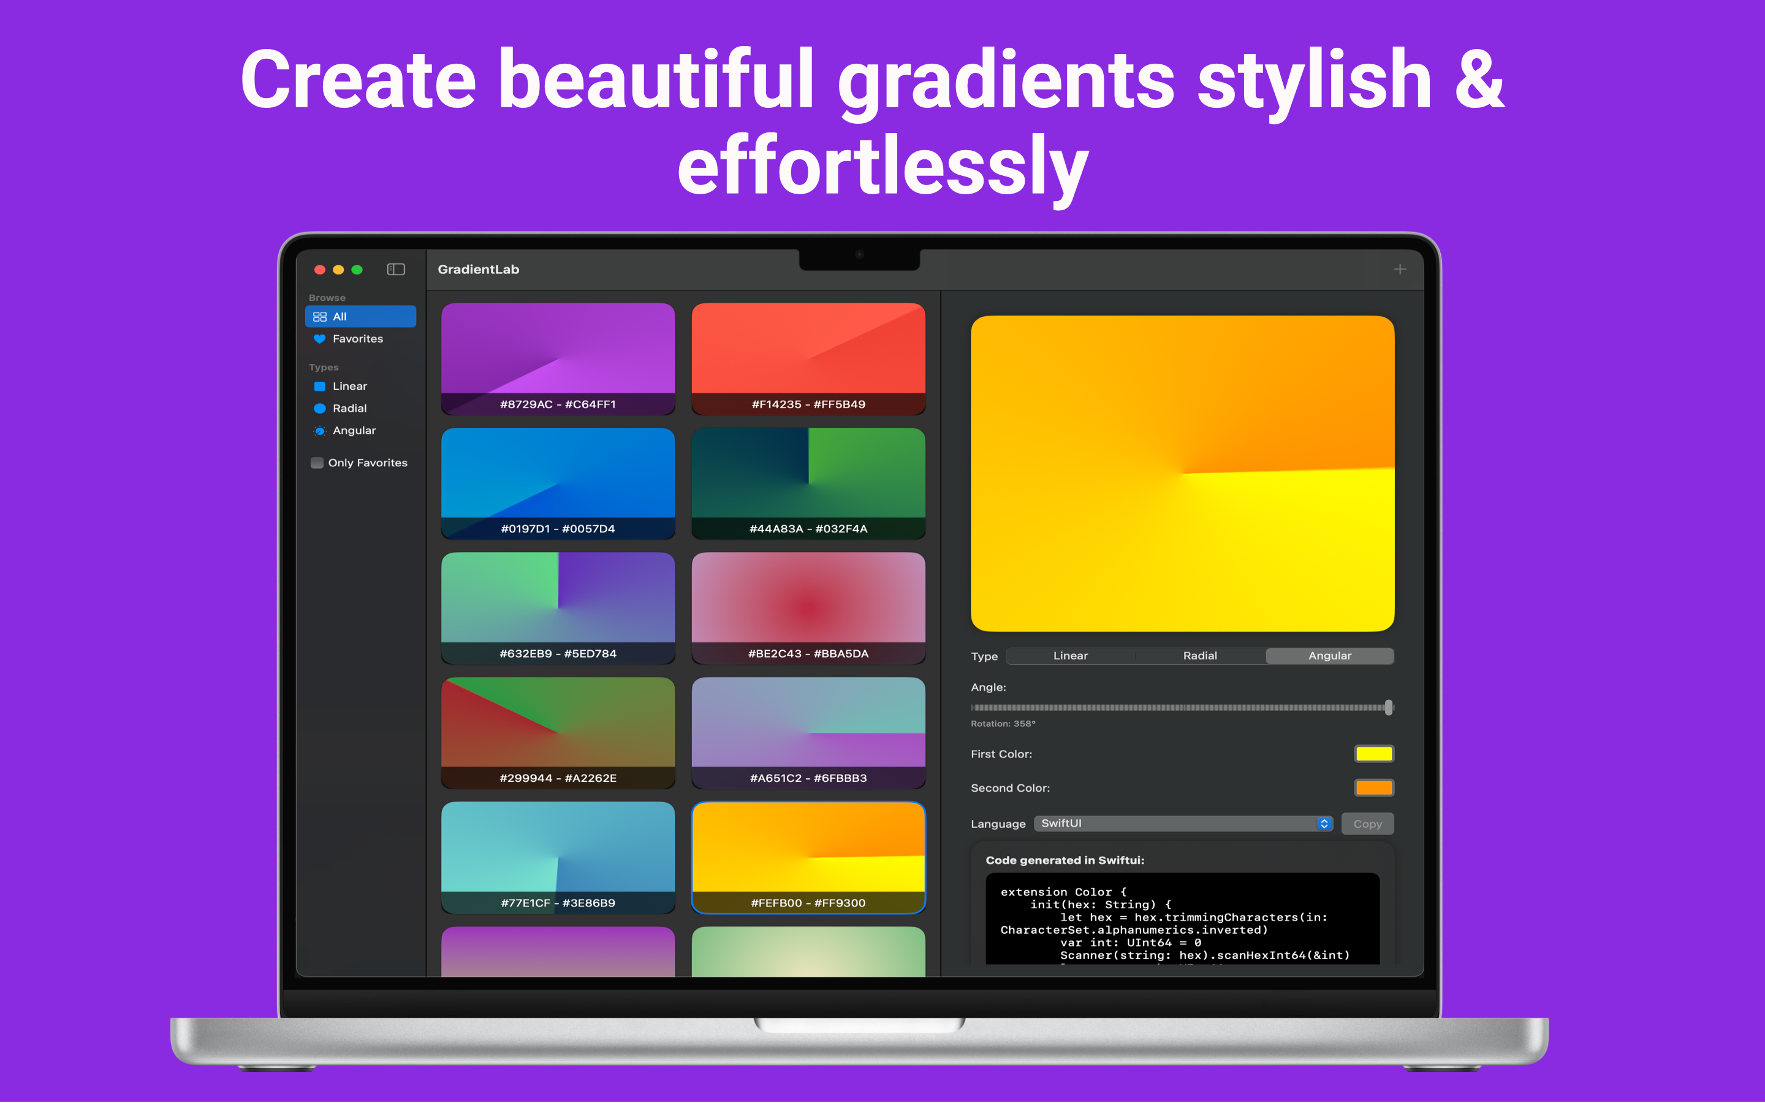This screenshot has width=1765, height=1103.
Task: Select gradient #A651C2 - #6FBBB3
Action: tap(808, 733)
